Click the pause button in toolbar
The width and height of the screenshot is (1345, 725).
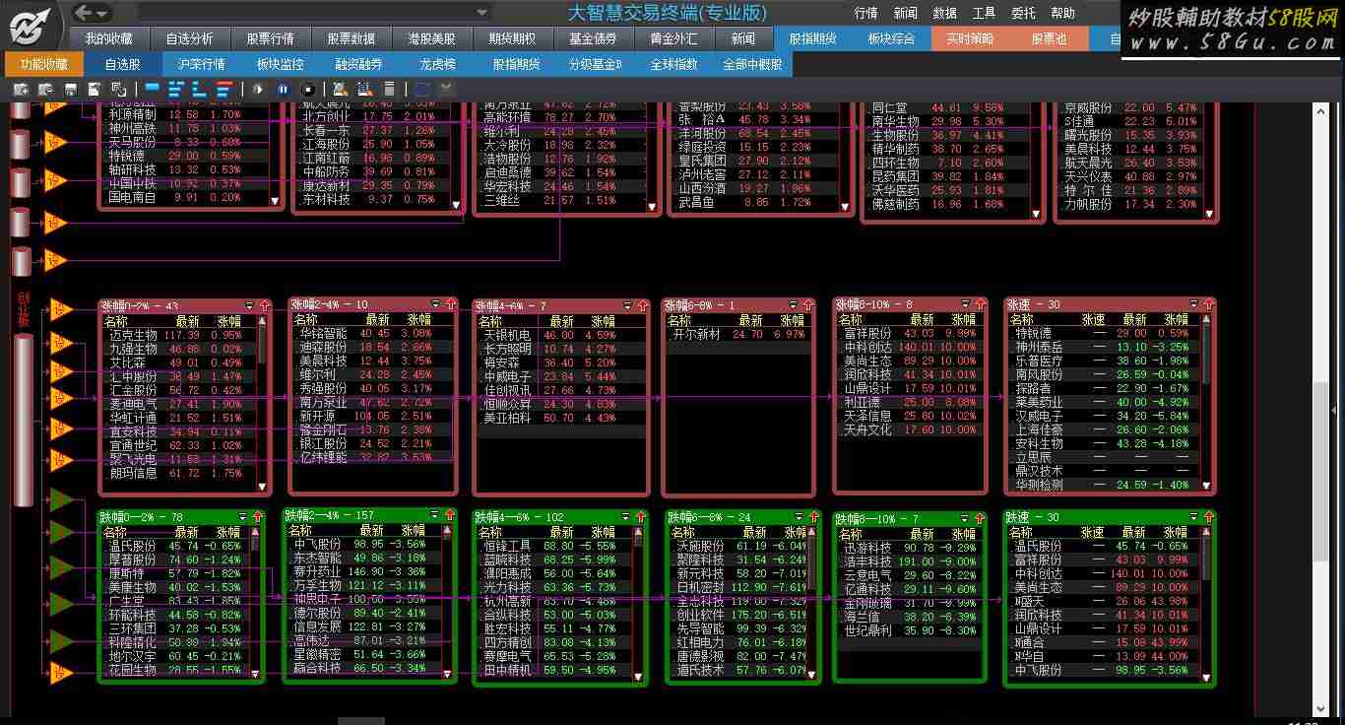[x=283, y=89]
